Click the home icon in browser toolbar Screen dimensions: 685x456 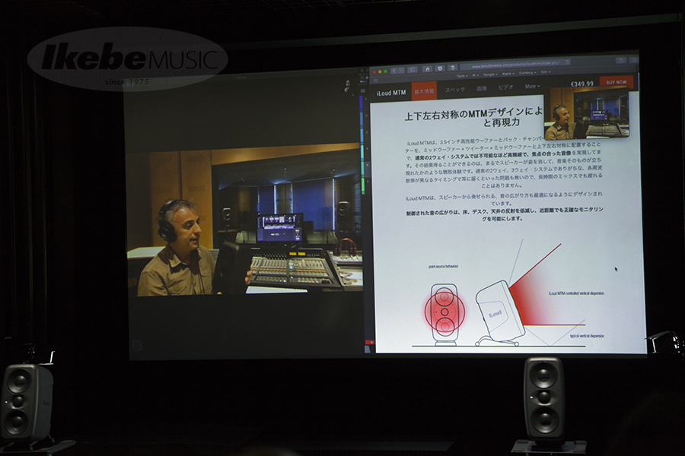coord(428,68)
